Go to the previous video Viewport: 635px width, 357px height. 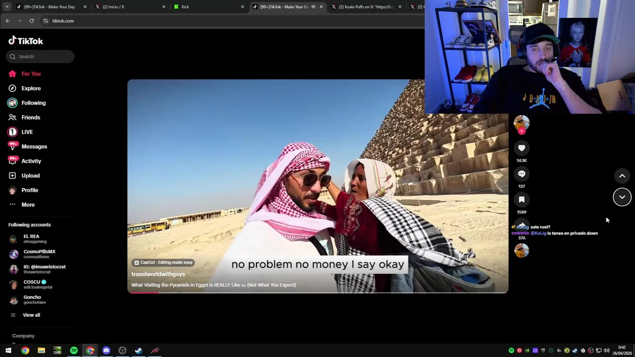tap(622, 176)
